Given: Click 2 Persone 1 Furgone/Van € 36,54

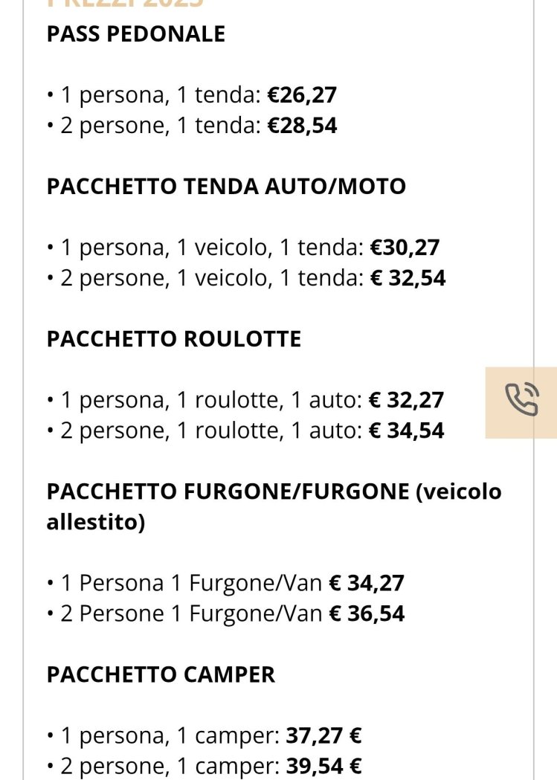Looking at the screenshot, I should pyautogui.click(x=225, y=613).
